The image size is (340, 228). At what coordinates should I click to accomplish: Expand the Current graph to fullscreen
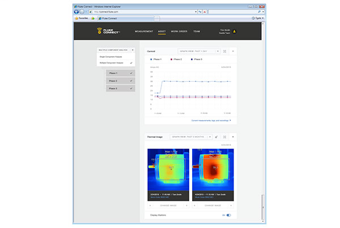click(x=225, y=51)
